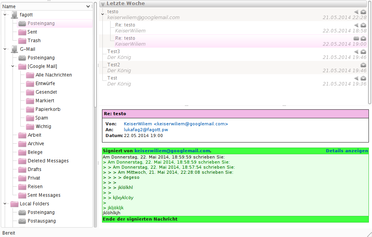Collapse the Local Folders branch
This screenshot has width=372, height=237.
[x=5, y=203]
